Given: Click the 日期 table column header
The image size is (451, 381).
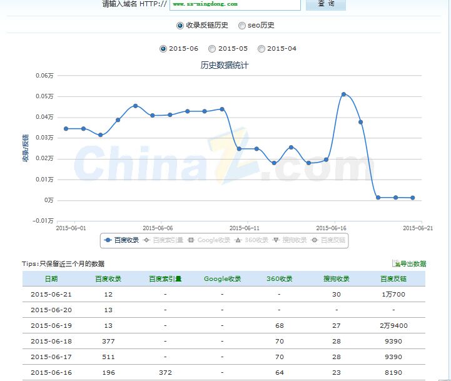Looking at the screenshot, I should point(51,279).
